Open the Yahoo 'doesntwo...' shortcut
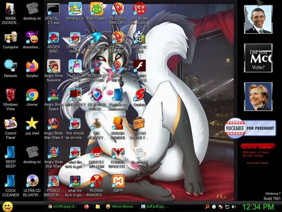This screenshot has width=282, height=212. (32, 40)
